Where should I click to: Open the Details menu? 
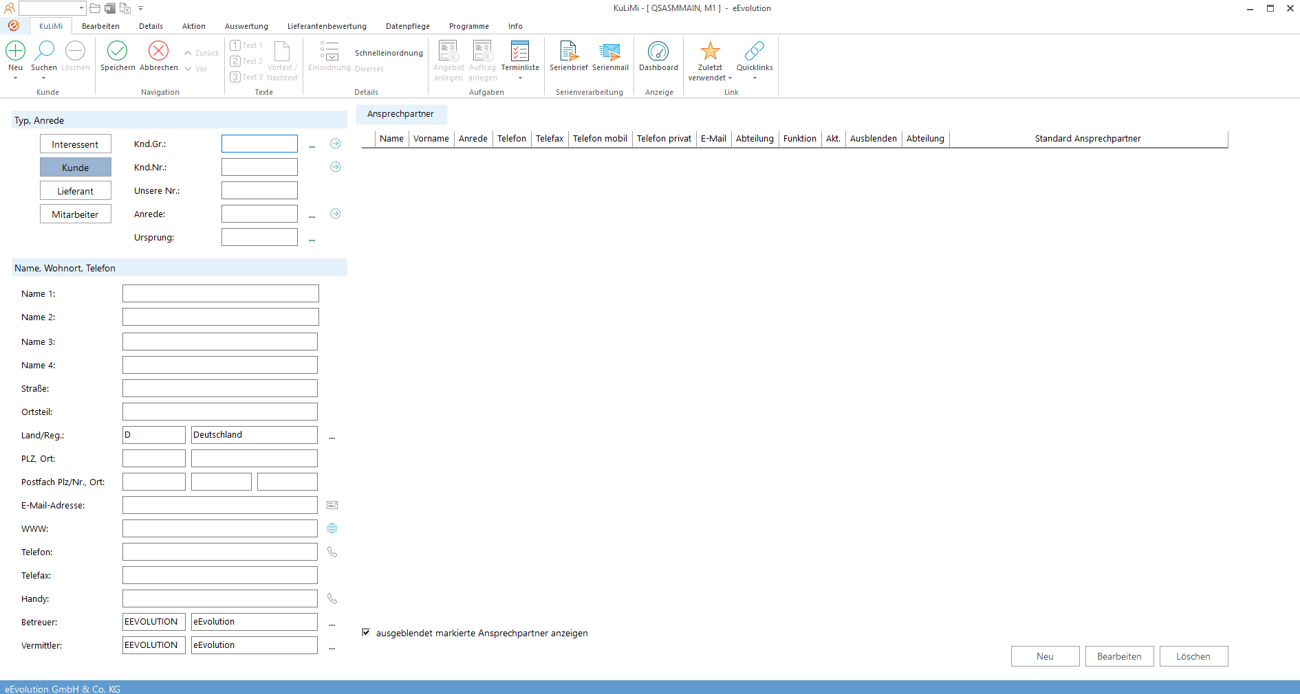pos(151,26)
